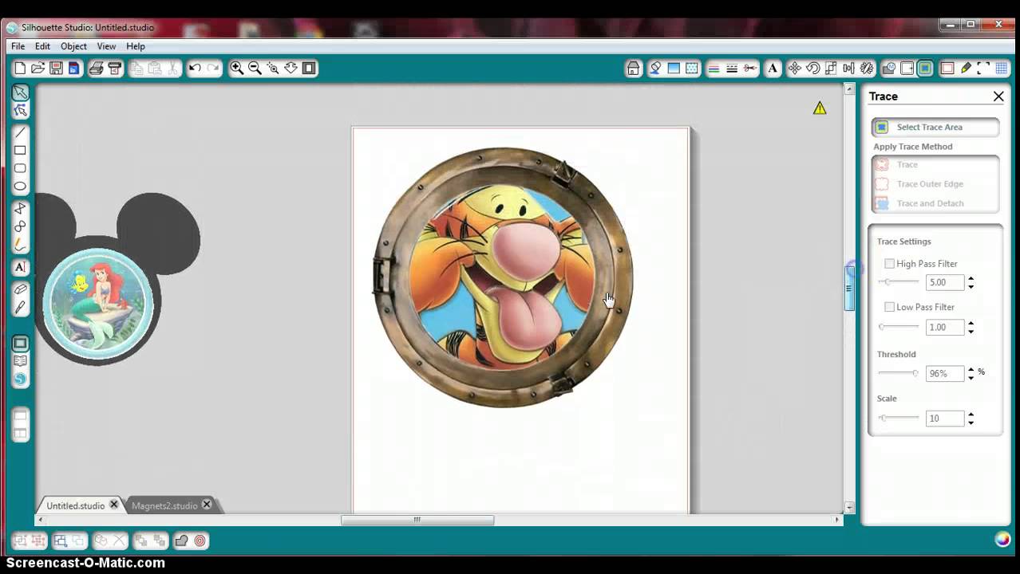Select the Draw a Line tool
Viewport: 1020px width, 574px height.
coord(20,132)
